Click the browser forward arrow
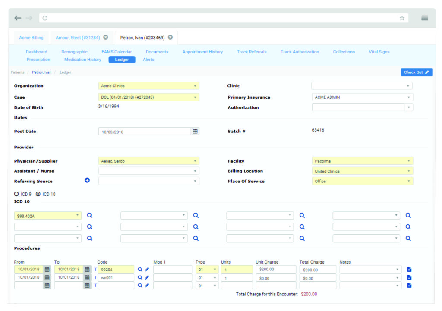 (29, 18)
